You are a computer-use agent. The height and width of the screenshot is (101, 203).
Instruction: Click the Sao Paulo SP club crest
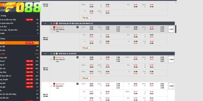tap(54, 59)
